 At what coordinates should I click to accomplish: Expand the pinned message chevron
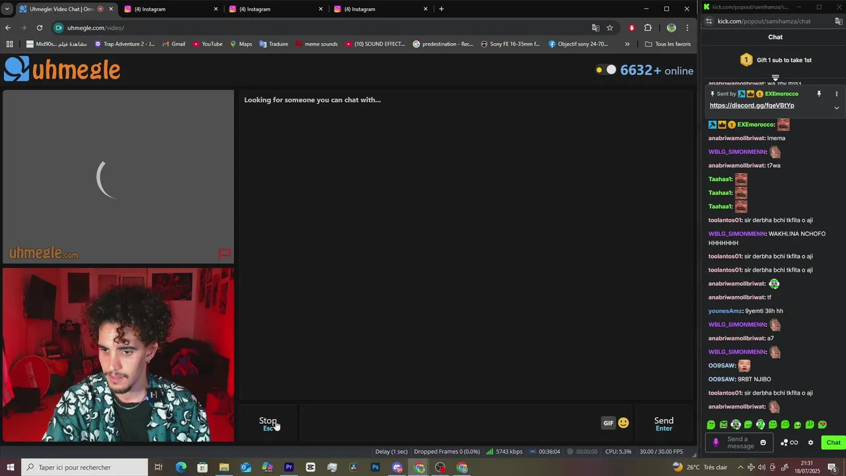(x=836, y=108)
